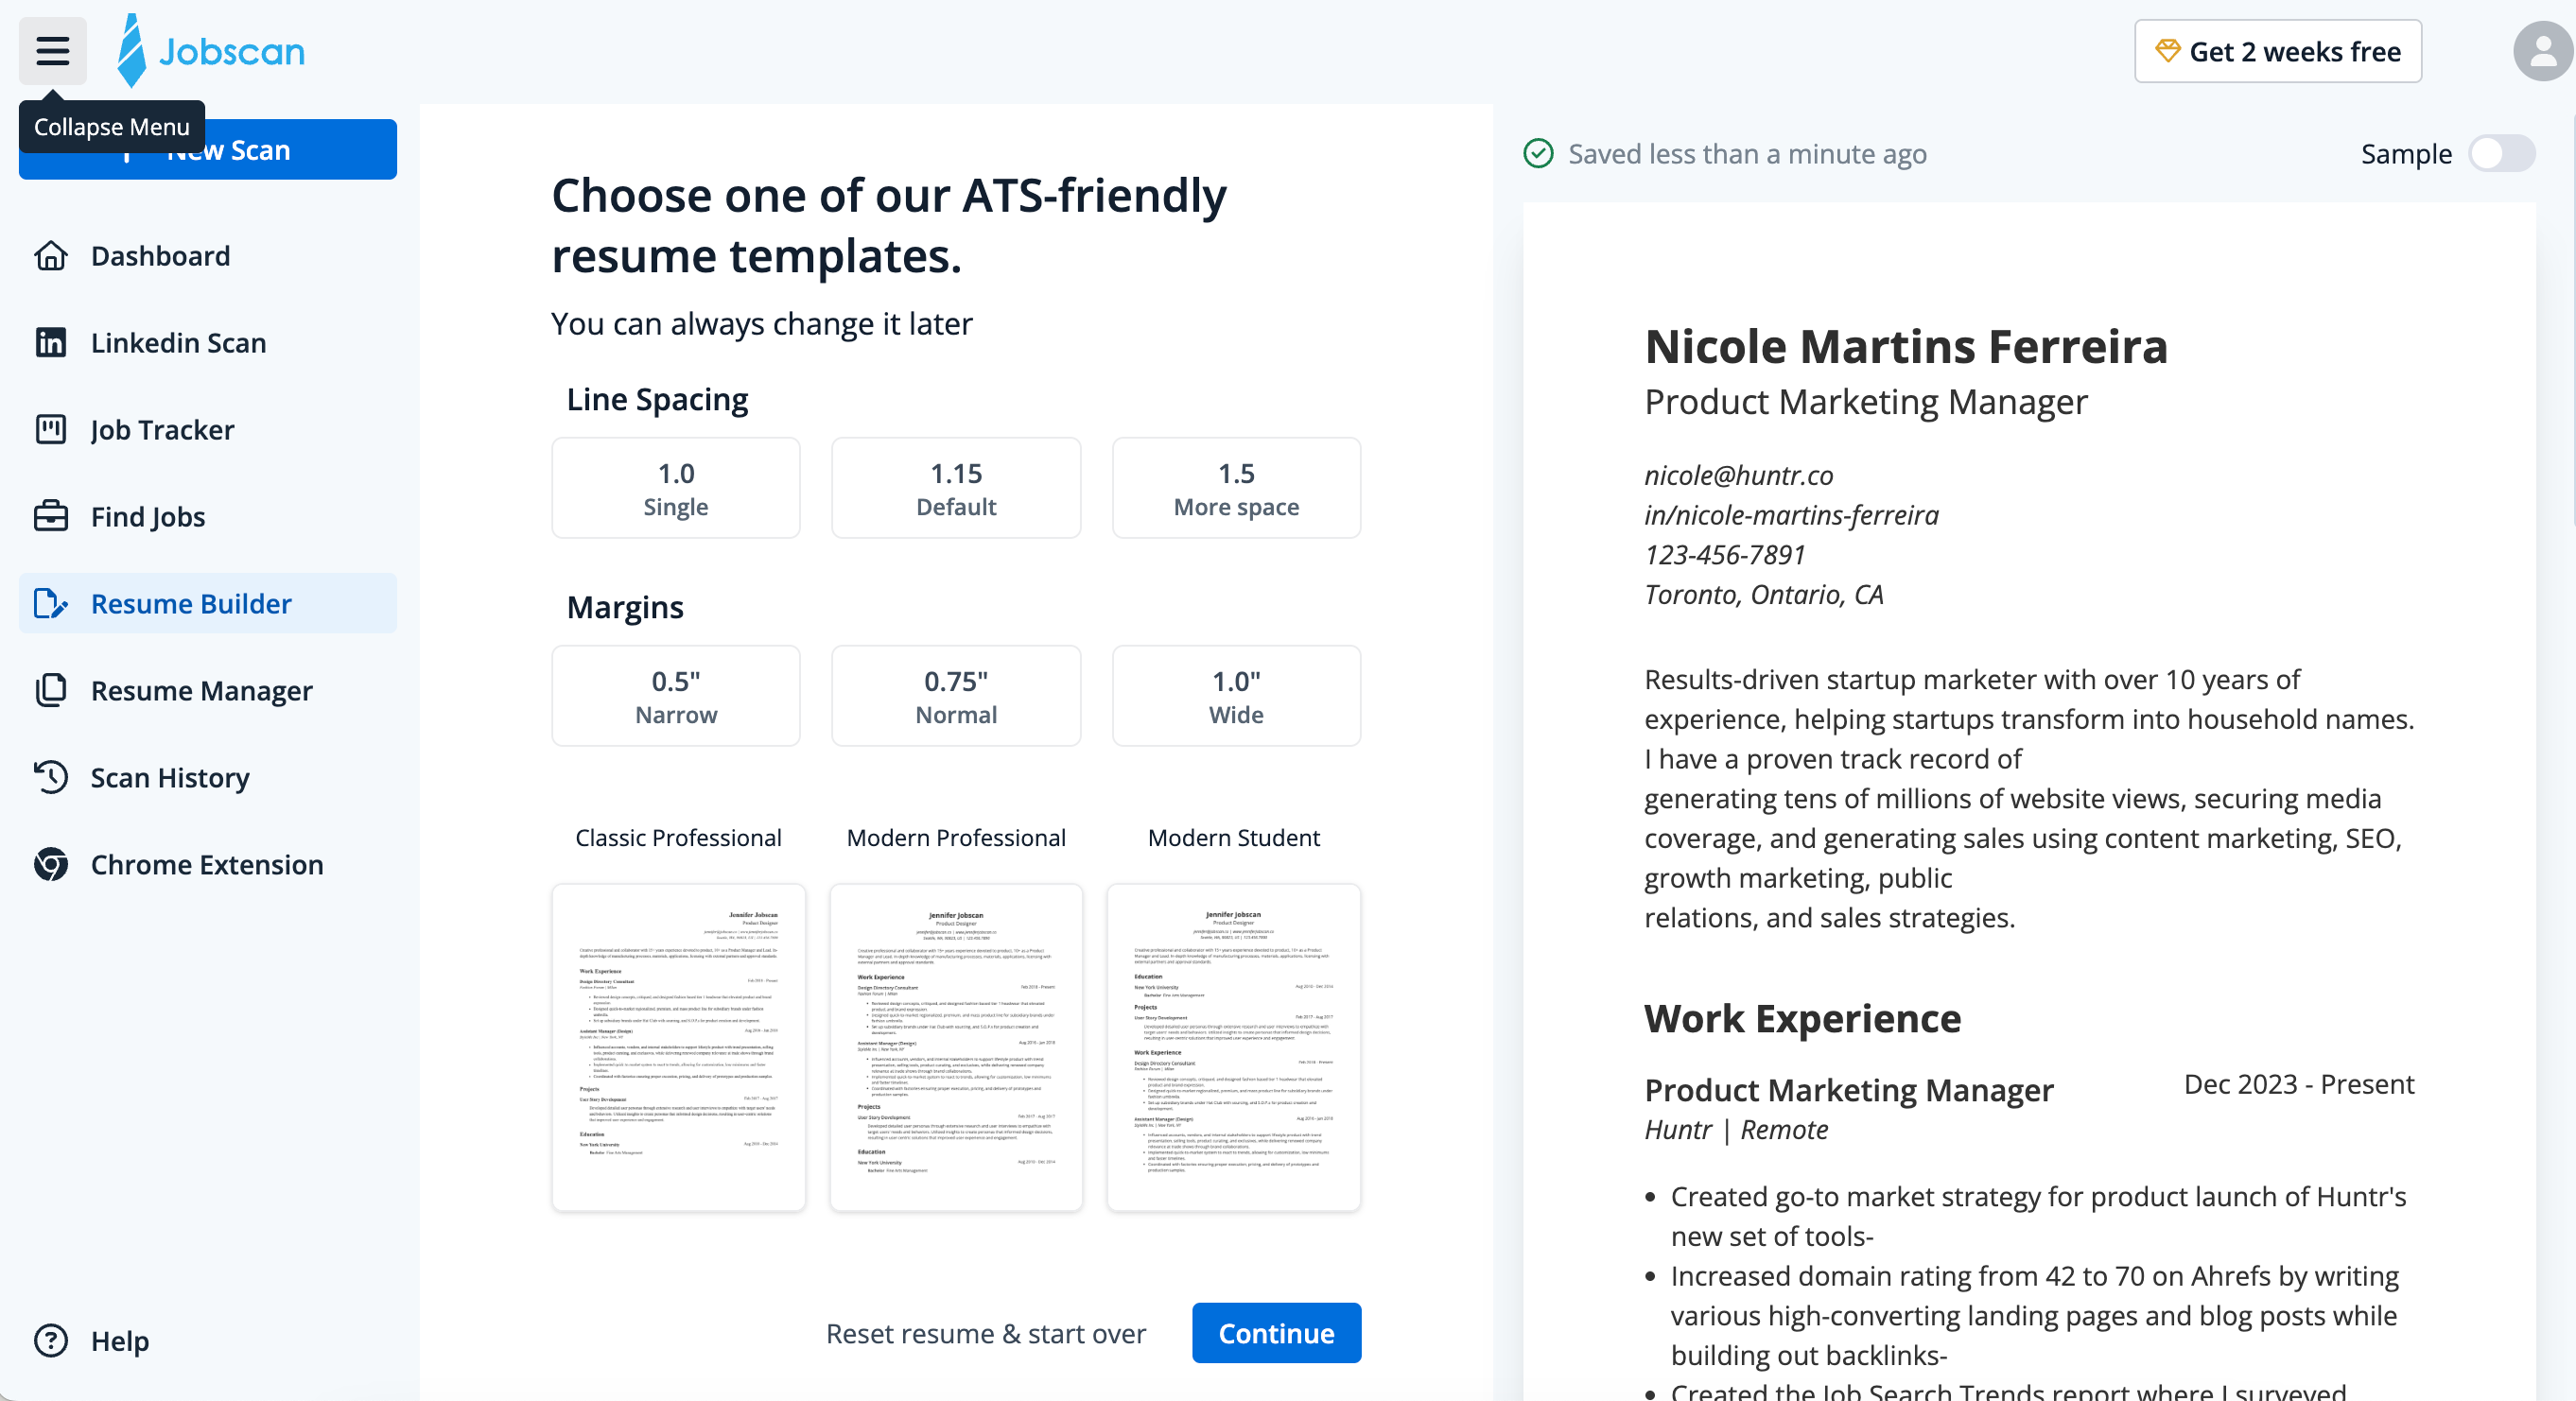
Task: Choose 1.5 More space line spacing
Action: pyautogui.click(x=1235, y=488)
